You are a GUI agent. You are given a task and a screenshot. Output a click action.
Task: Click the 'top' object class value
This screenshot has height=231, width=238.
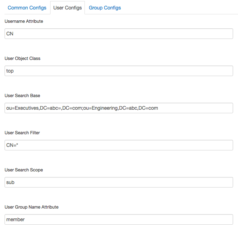click(10, 71)
